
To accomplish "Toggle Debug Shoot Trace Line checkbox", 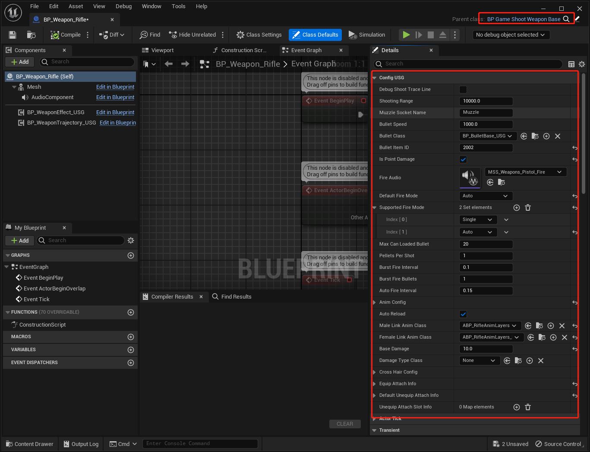I will click(463, 90).
